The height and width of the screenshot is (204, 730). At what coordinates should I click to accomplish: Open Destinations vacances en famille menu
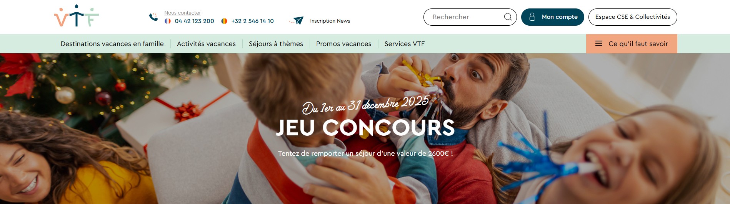point(112,44)
